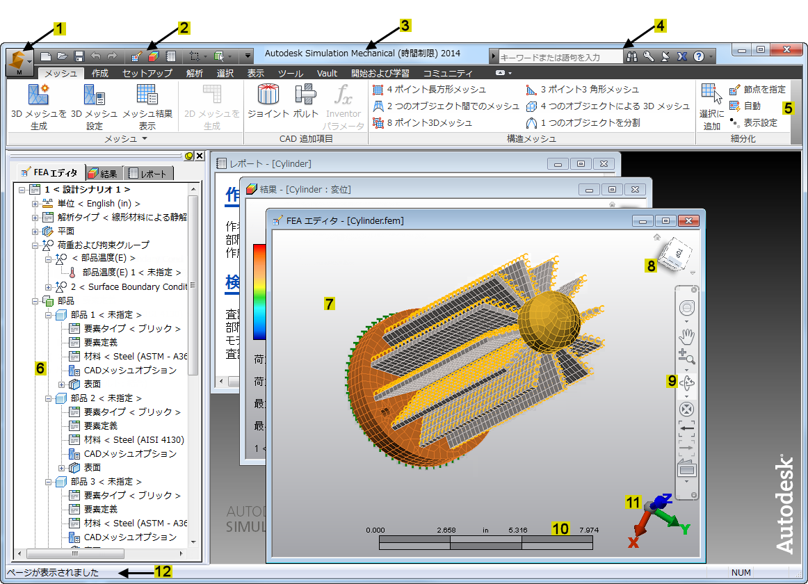This screenshot has height=584, width=808.
Task: Collapse the 部品 1 tree node
Action: [49, 315]
